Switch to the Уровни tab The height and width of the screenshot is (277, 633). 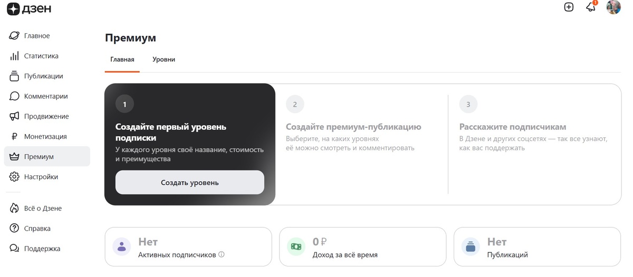pyautogui.click(x=164, y=60)
